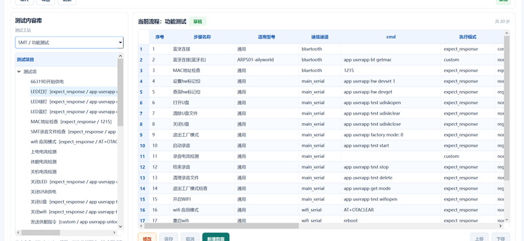Collapse the 测试项 tree node chevron
Image resolution: width=524 pixels, height=241 pixels.
(x=19, y=71)
